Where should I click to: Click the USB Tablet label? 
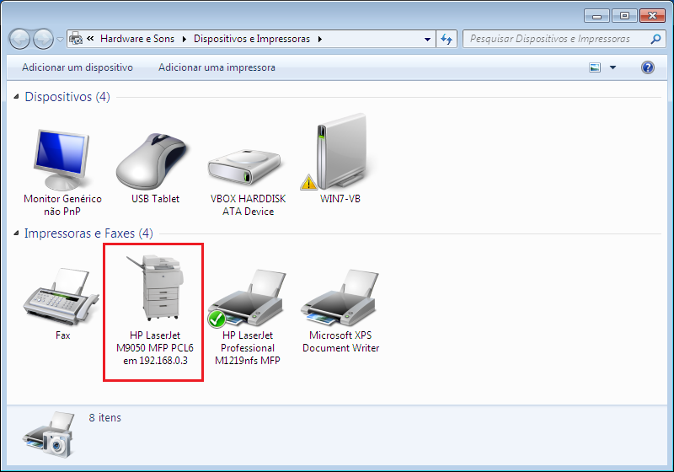point(155,199)
